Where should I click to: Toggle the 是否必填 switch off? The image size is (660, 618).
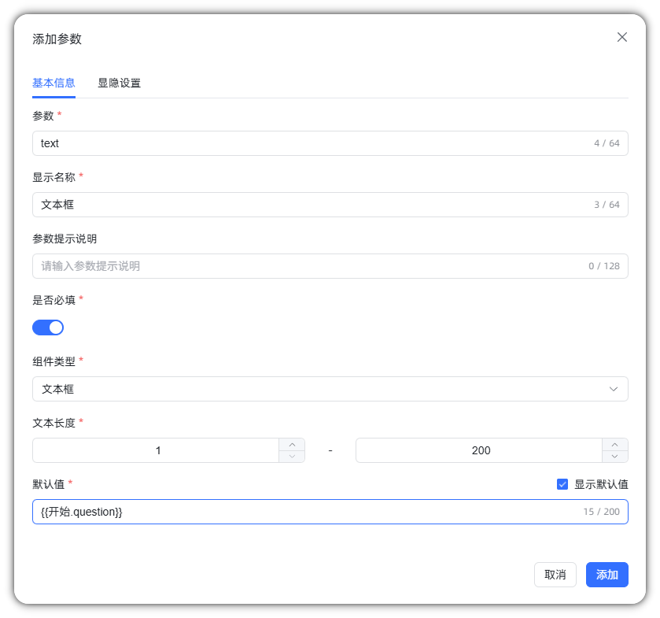coord(48,328)
